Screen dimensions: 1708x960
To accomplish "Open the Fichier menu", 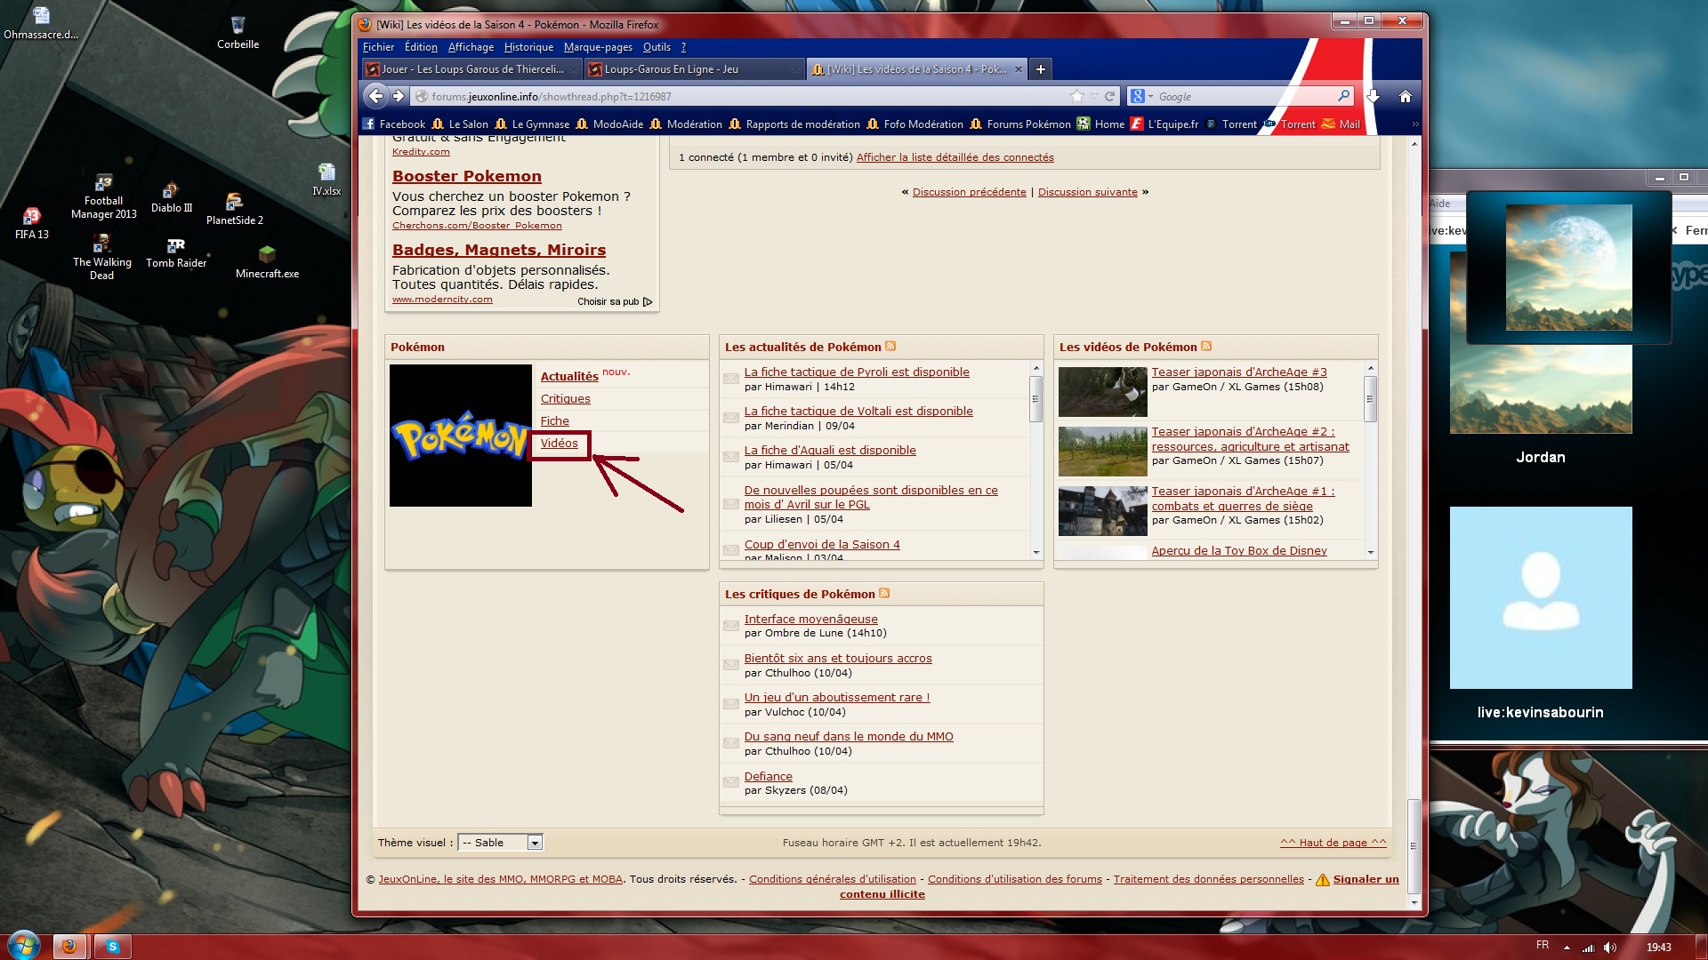I will tap(378, 47).
